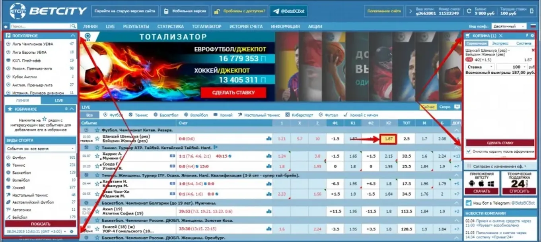Star the Ахил (19) – Атлетик София match
541x242 pixels.
[97, 211]
